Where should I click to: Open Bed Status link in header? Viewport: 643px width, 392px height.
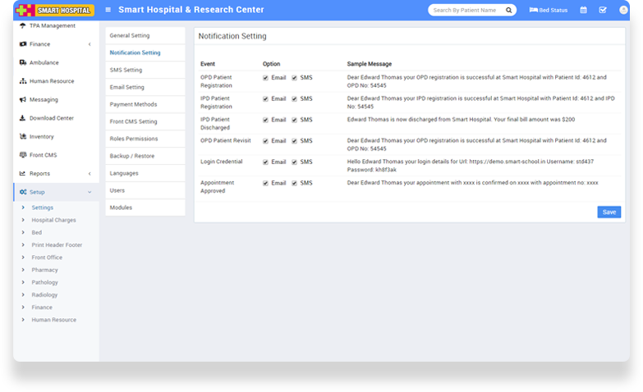coord(549,11)
